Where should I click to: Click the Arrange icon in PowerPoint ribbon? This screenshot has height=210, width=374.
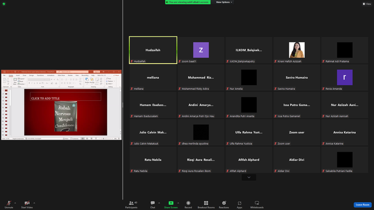tap(92, 80)
